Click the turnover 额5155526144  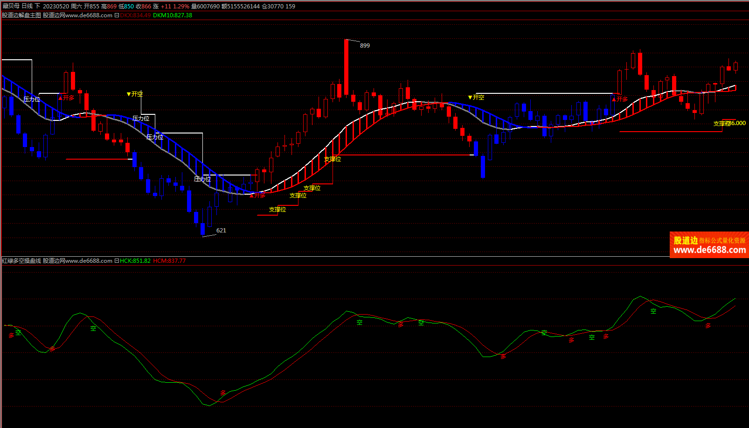pyautogui.click(x=241, y=7)
